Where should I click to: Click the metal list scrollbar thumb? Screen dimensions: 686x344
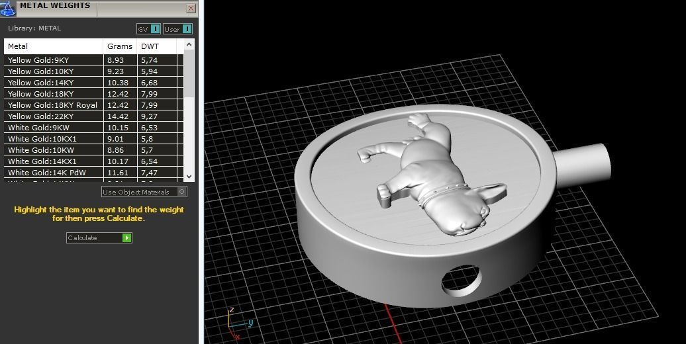pos(189,73)
